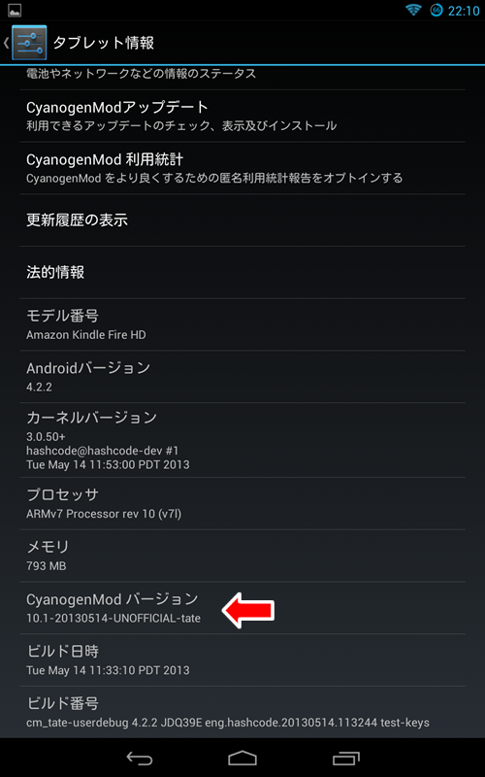
Task: Tap the メモリ 793 MB entry
Action: coord(242,555)
